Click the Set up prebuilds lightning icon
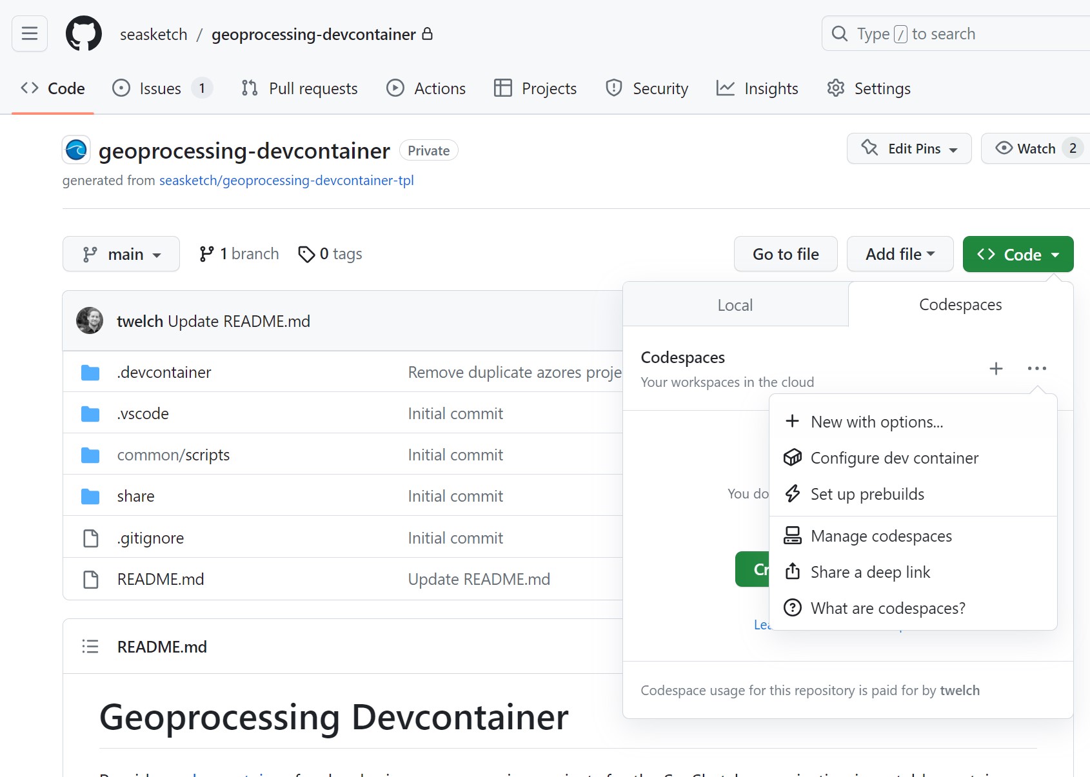 coord(793,494)
